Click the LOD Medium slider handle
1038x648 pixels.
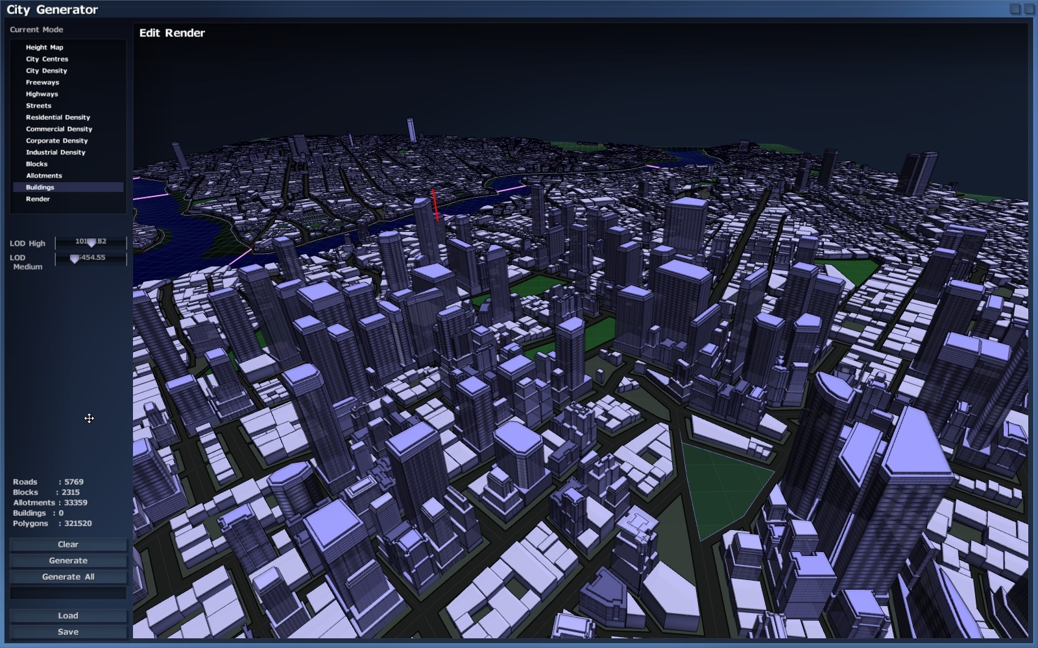(75, 259)
